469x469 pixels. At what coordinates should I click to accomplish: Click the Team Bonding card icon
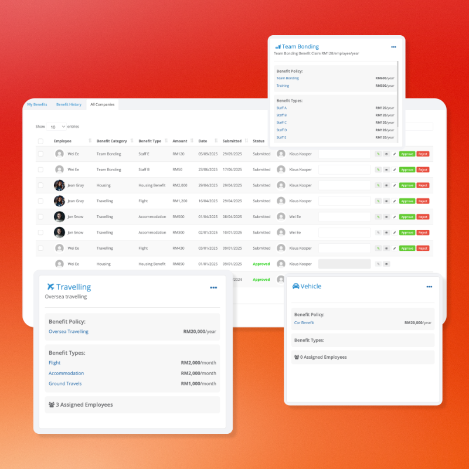tap(278, 47)
